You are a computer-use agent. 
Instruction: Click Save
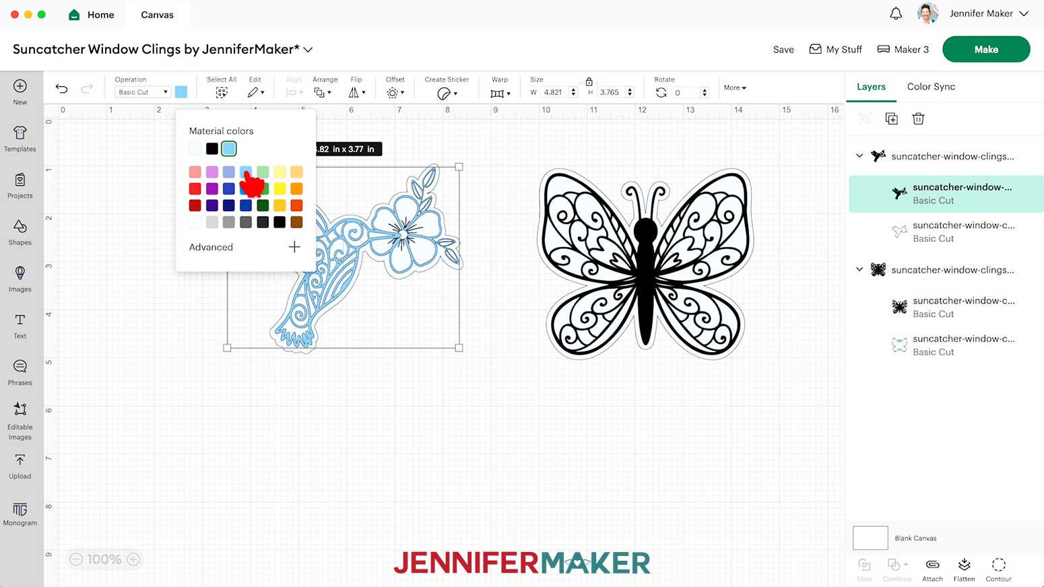[783, 50]
